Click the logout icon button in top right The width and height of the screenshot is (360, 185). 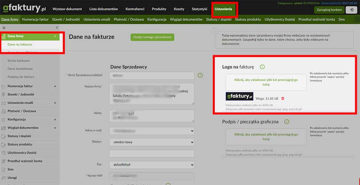(351, 9)
